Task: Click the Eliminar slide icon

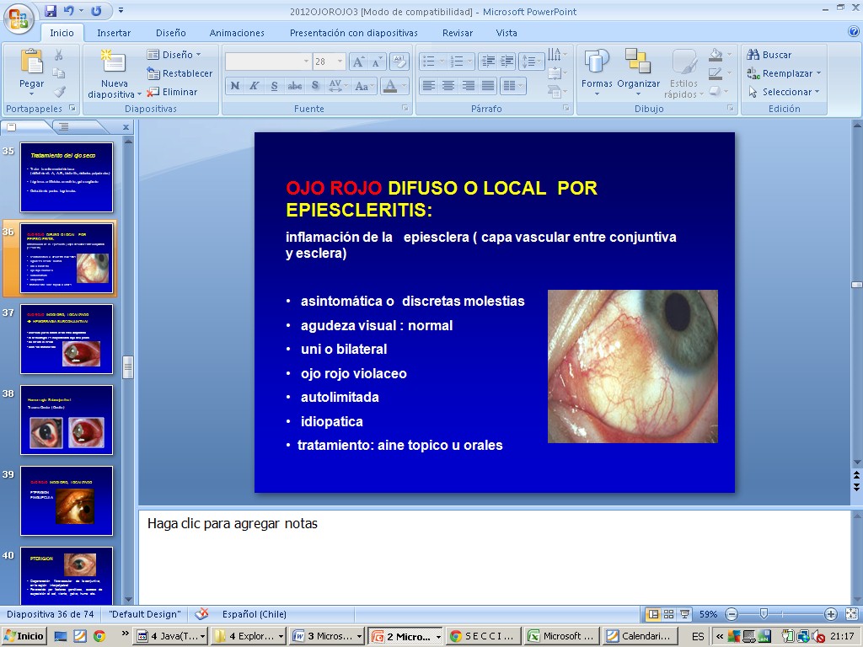Action: 153,92
